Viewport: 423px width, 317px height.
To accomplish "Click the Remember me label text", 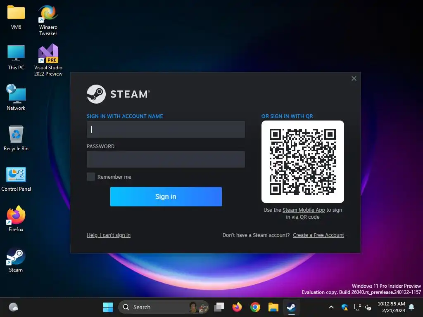I will click(114, 177).
